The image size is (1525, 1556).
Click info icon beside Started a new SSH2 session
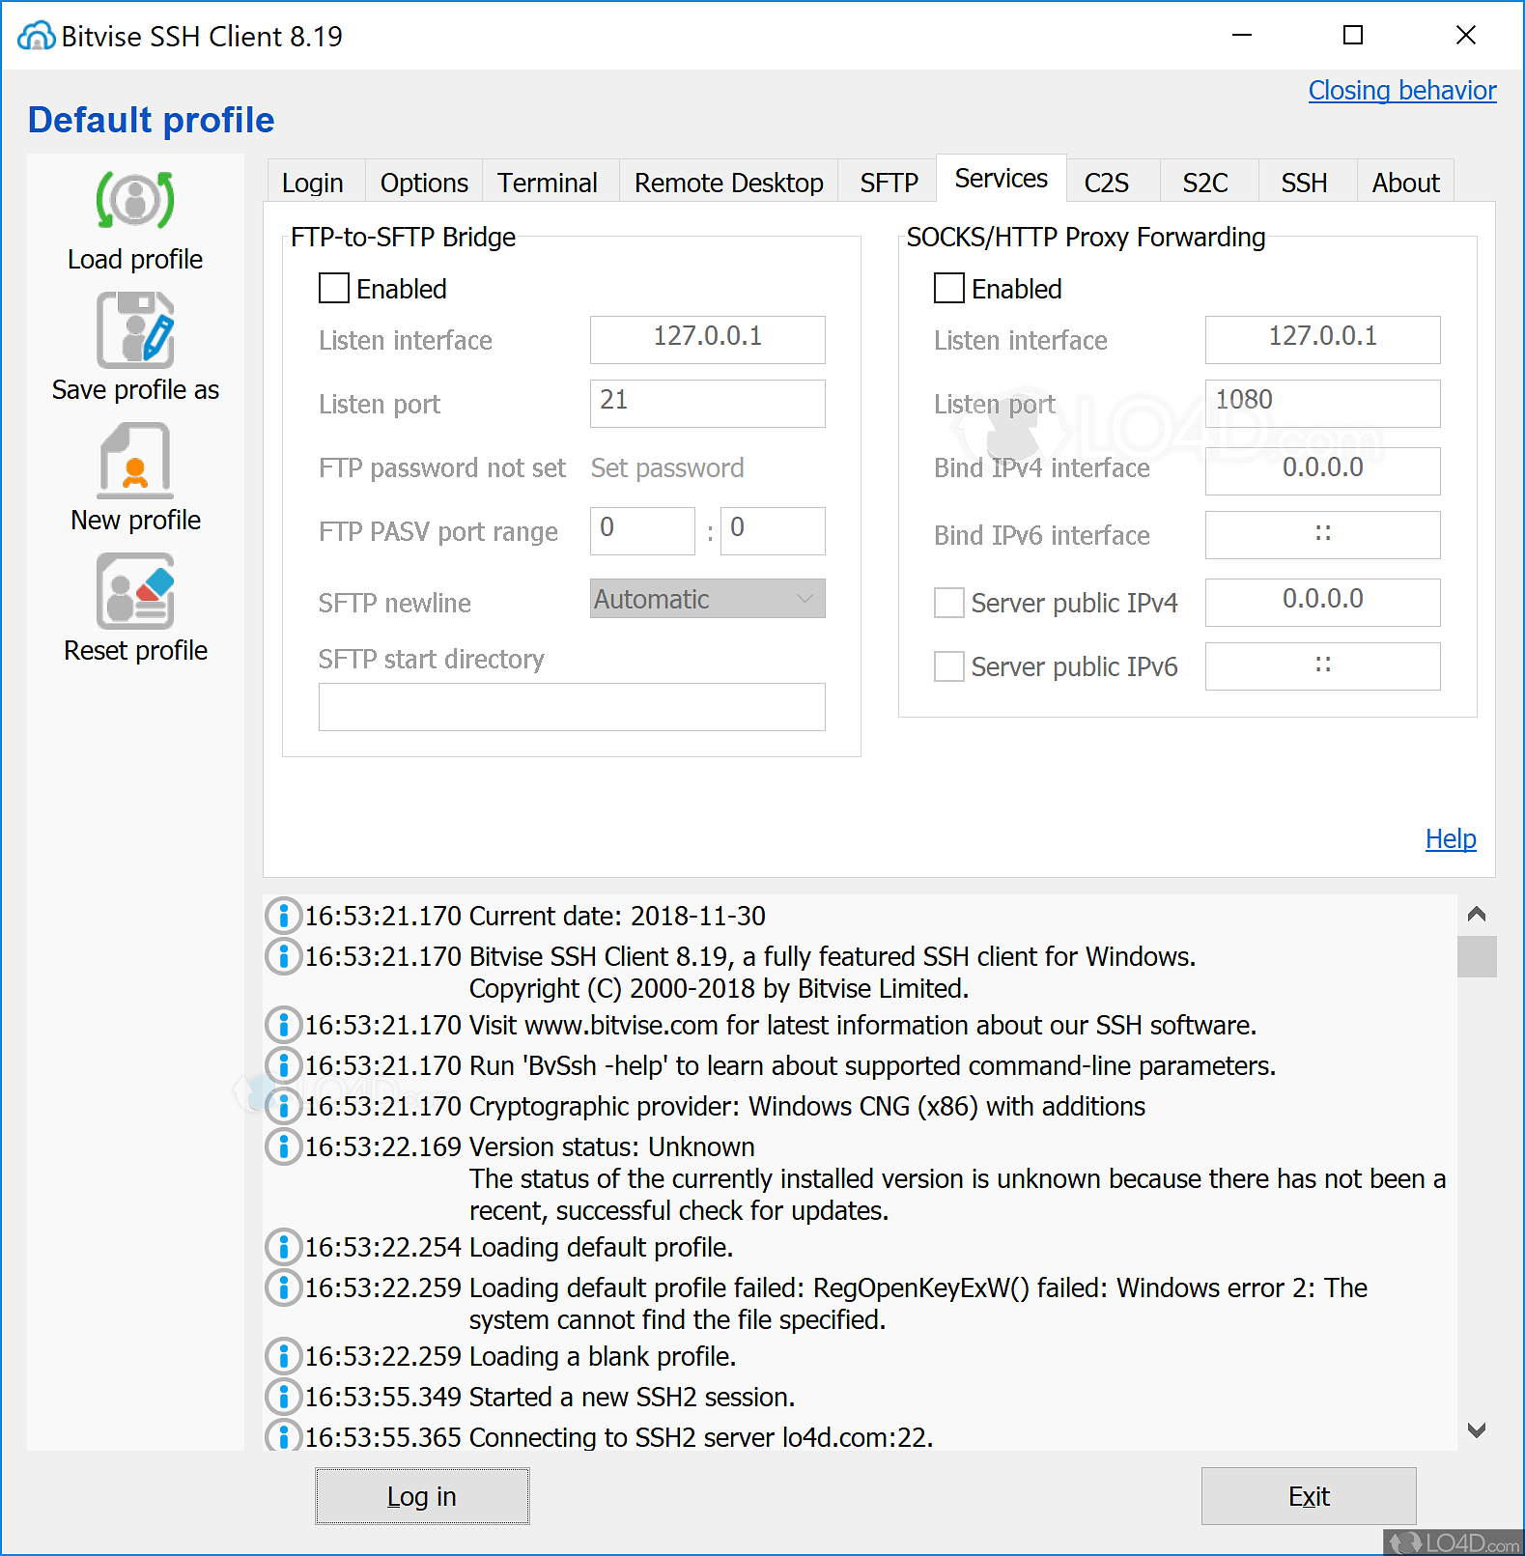[x=283, y=1397]
